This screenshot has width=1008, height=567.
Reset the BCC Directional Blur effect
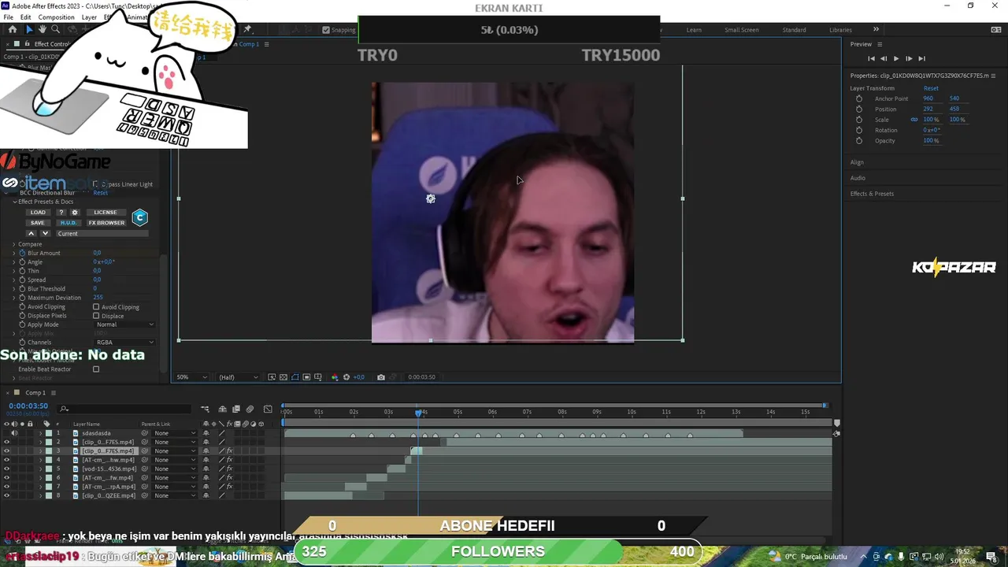[x=100, y=193]
